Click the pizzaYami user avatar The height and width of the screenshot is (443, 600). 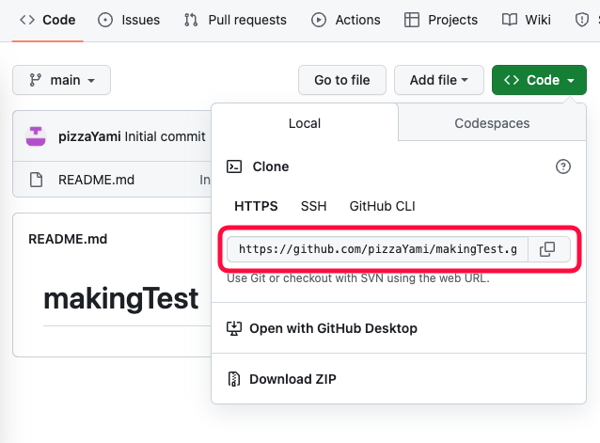[36, 136]
